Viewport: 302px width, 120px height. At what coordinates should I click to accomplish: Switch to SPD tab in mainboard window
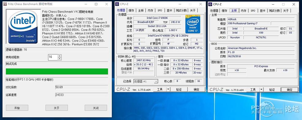tap(253, 11)
